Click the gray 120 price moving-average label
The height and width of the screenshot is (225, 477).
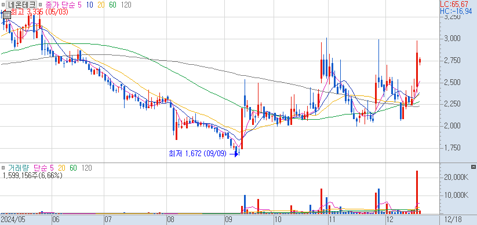[x=126, y=5]
